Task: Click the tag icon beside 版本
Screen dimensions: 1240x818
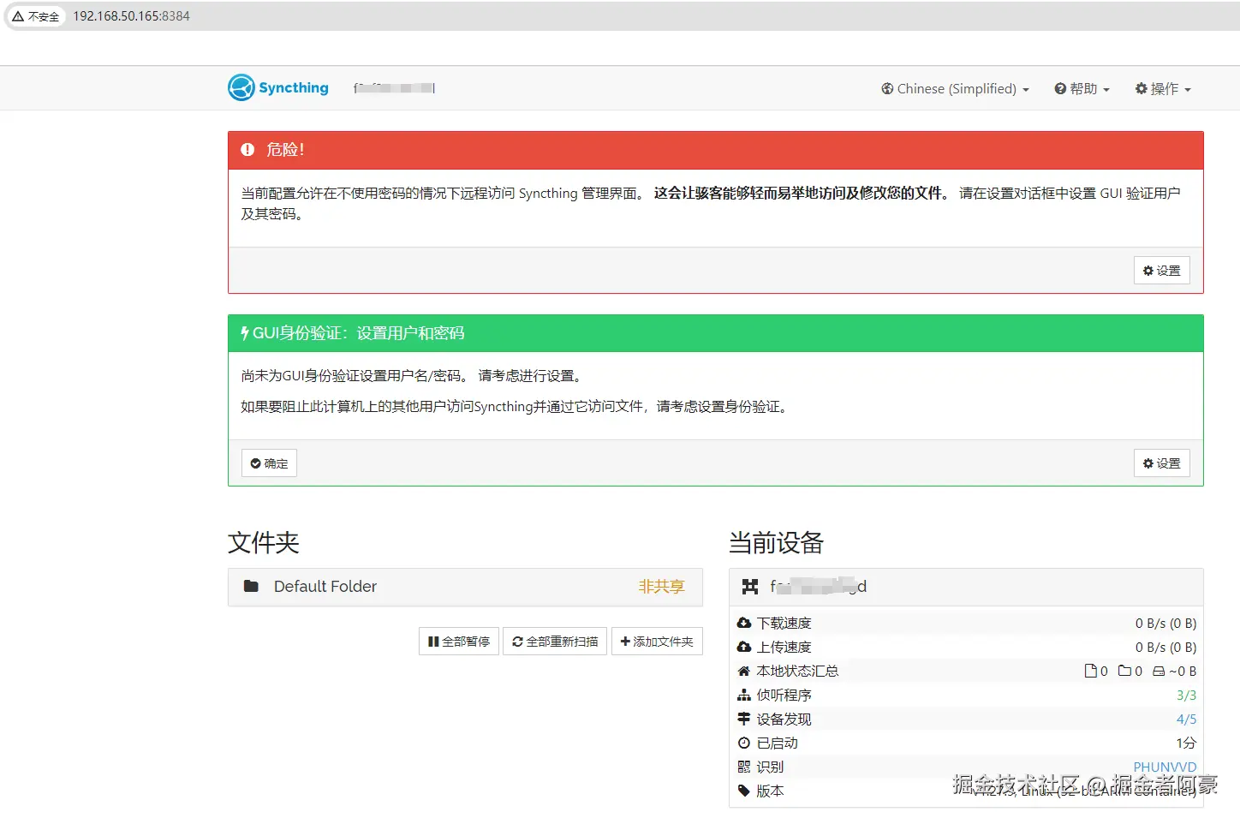Action: click(x=744, y=791)
